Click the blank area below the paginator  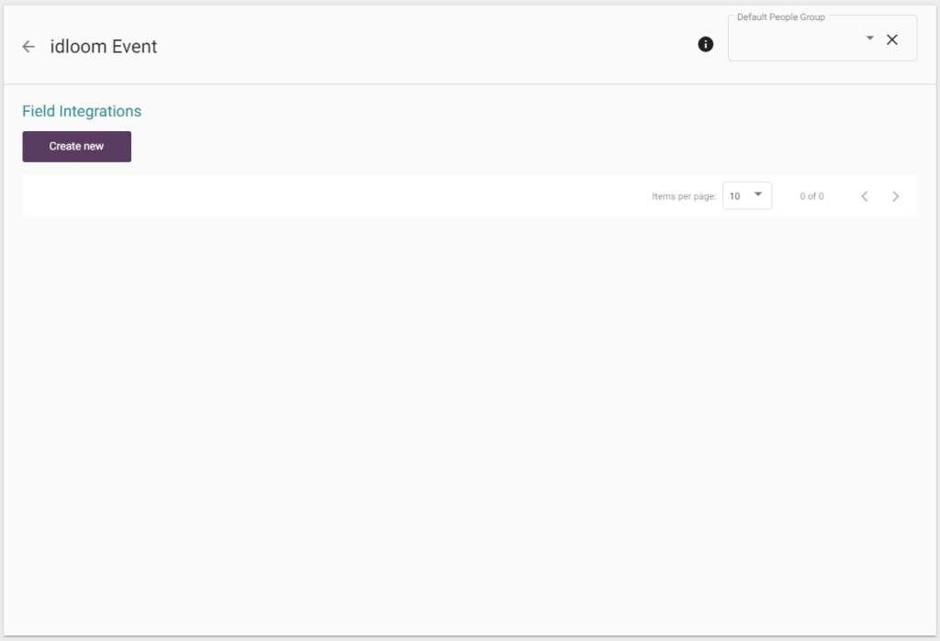pos(459,413)
